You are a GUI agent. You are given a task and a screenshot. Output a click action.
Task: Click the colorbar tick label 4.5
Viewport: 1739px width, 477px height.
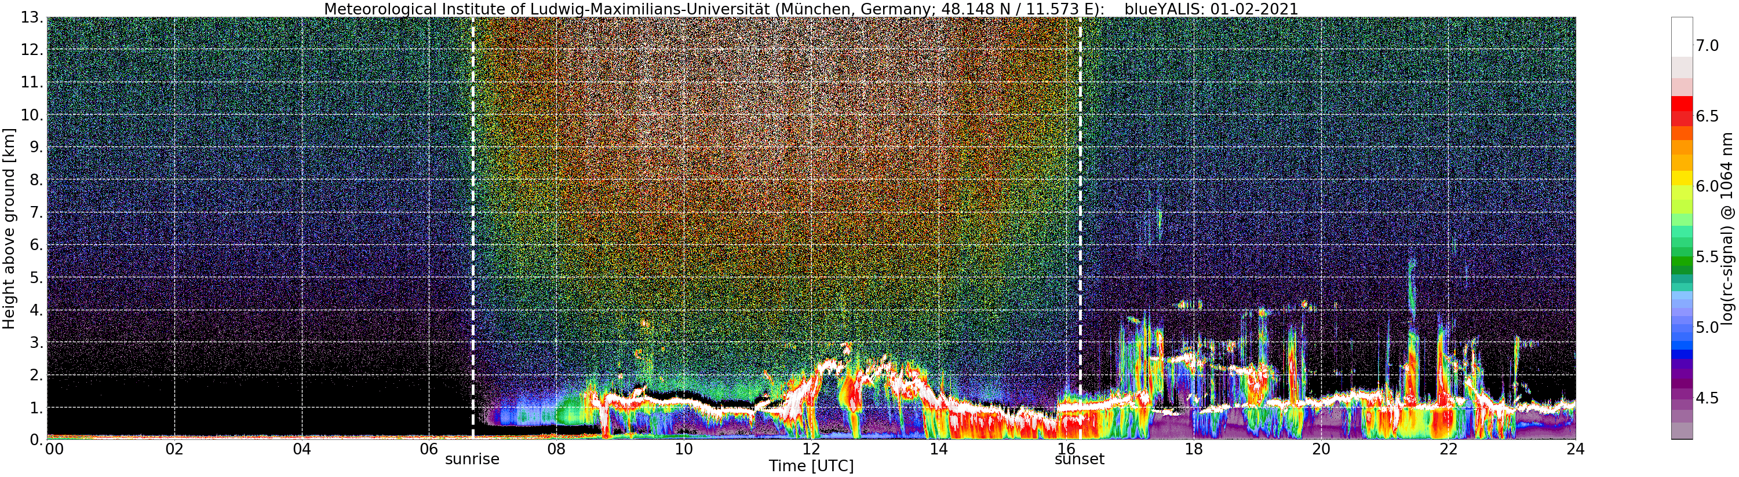tap(1707, 398)
